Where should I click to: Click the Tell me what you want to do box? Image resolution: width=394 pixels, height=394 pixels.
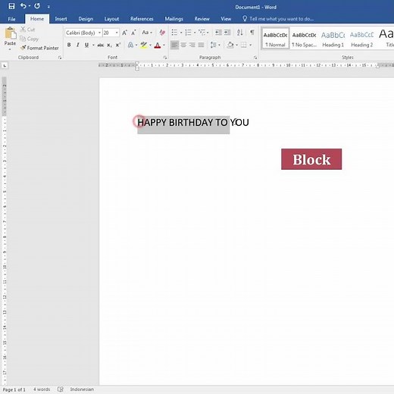pos(278,19)
